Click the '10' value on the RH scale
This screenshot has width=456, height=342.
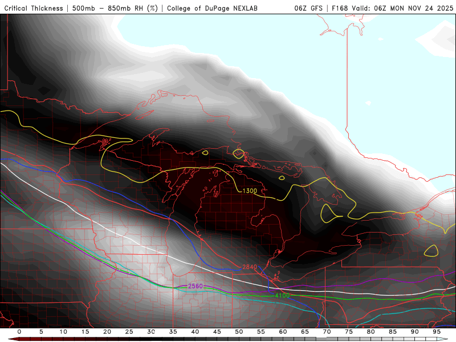pyautogui.click(x=63, y=332)
